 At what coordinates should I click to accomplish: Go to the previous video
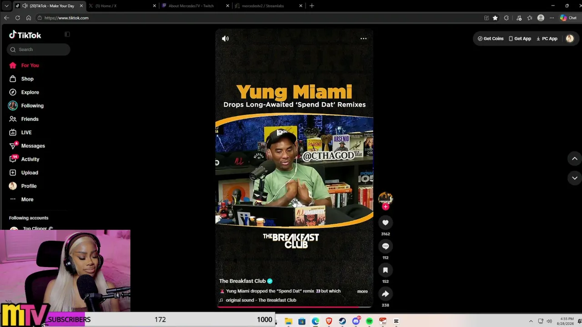pos(575,159)
